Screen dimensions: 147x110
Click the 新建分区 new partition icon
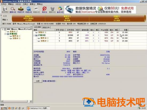pos(37,10)
